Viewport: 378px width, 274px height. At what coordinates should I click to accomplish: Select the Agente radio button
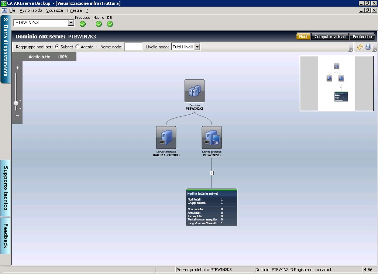click(78, 47)
